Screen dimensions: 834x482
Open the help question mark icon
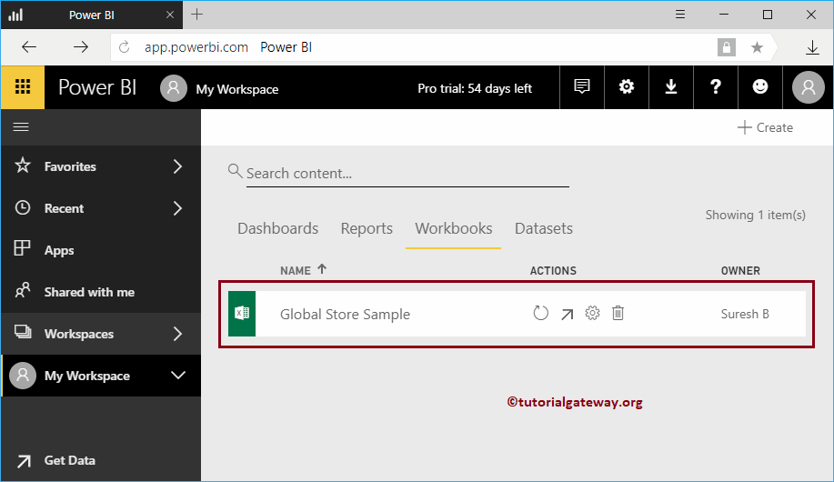click(x=716, y=86)
